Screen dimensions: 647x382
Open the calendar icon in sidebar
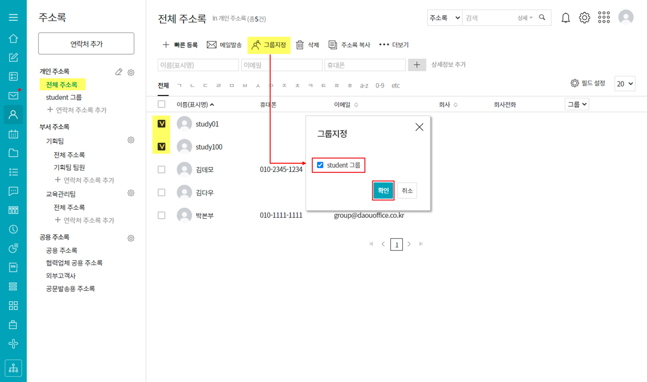pyautogui.click(x=13, y=134)
